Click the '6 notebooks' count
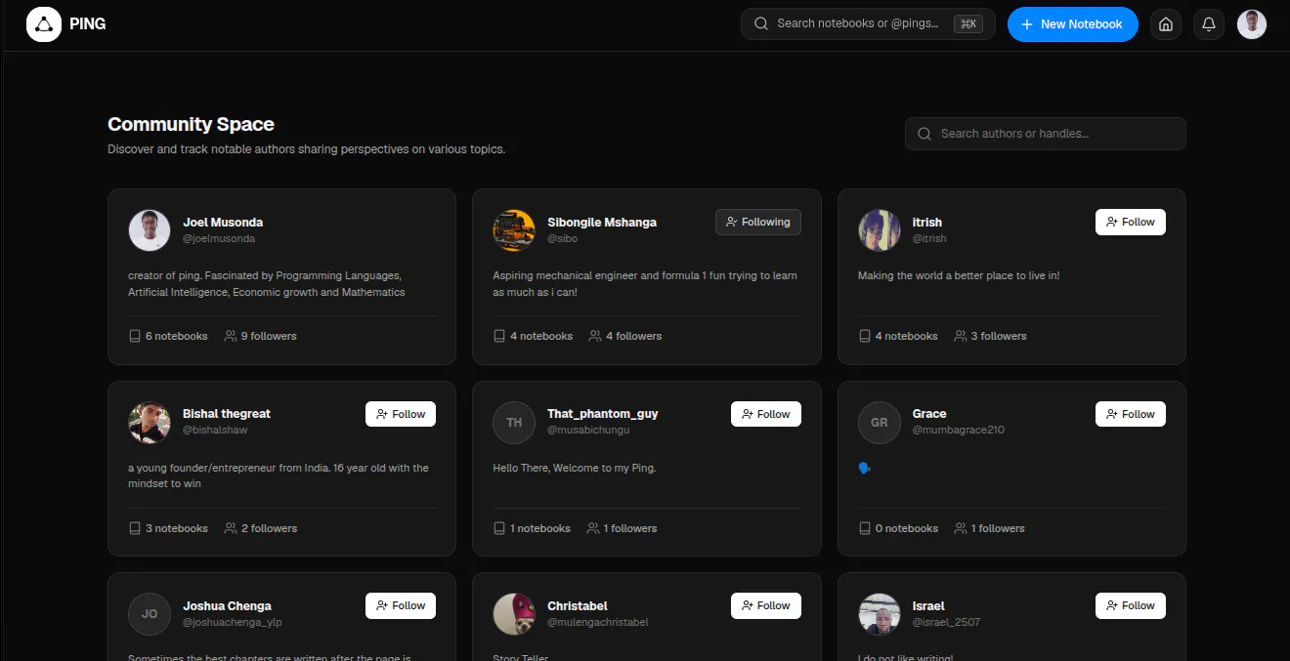 177,336
